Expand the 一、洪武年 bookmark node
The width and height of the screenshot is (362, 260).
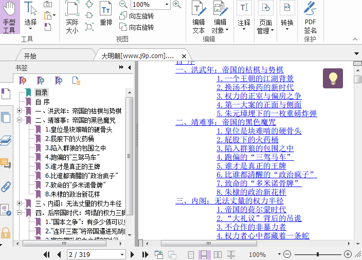point(20,111)
